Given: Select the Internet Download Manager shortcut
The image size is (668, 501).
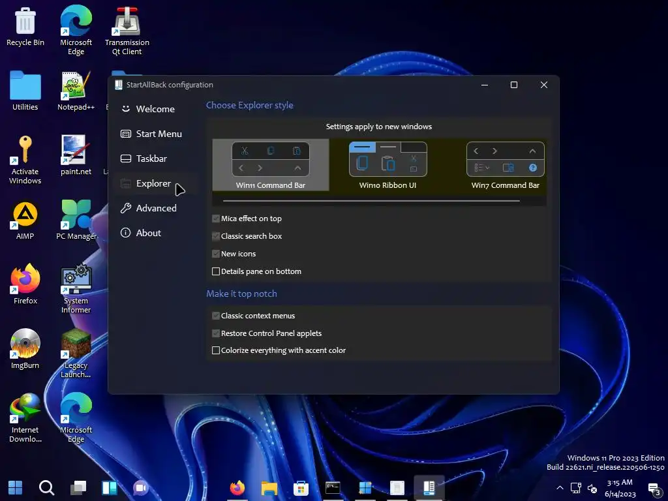Looking at the screenshot, I should [x=25, y=418].
